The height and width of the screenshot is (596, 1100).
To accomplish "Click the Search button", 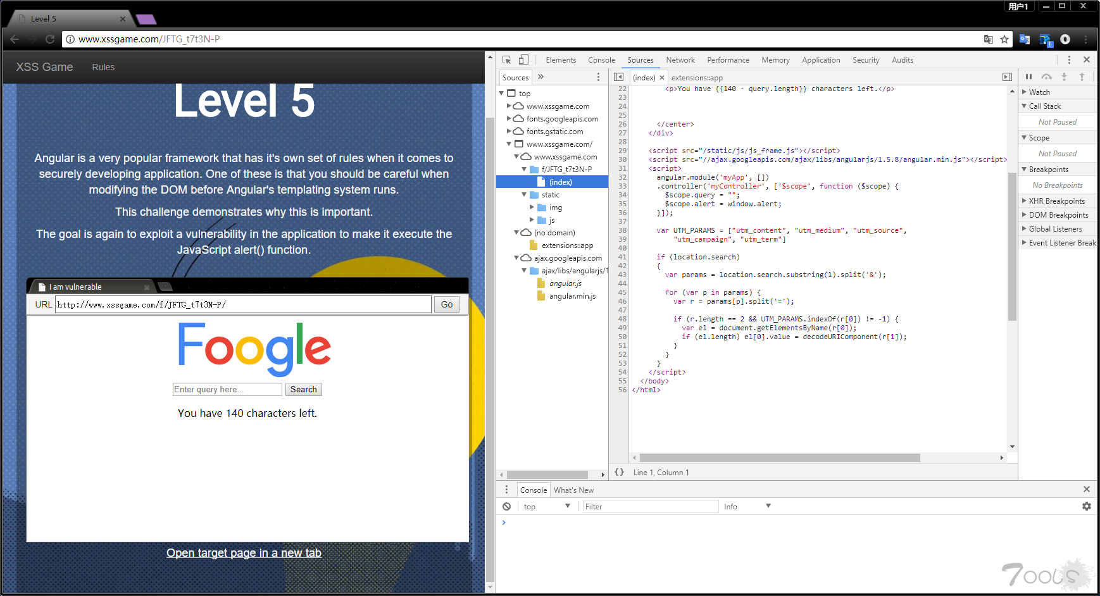I will tap(304, 389).
